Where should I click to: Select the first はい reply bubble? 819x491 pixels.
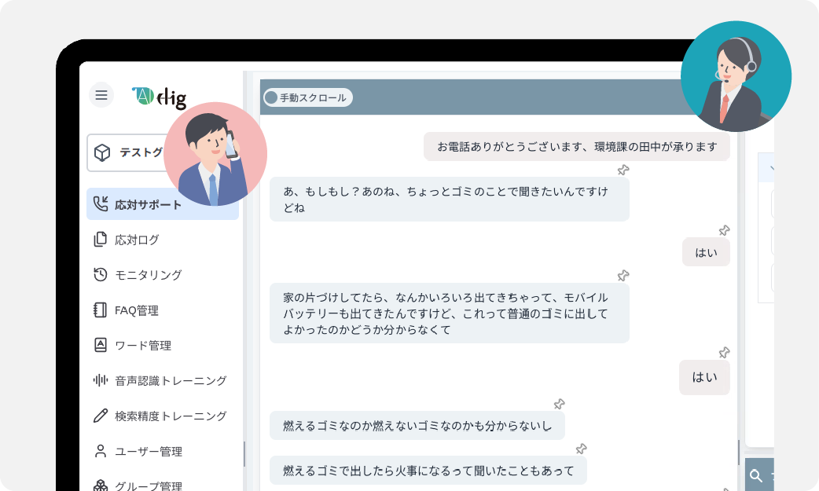[x=705, y=252]
